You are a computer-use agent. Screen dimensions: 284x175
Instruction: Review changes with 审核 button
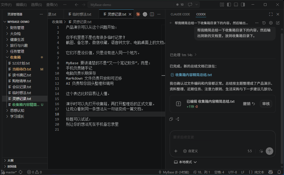266,104
